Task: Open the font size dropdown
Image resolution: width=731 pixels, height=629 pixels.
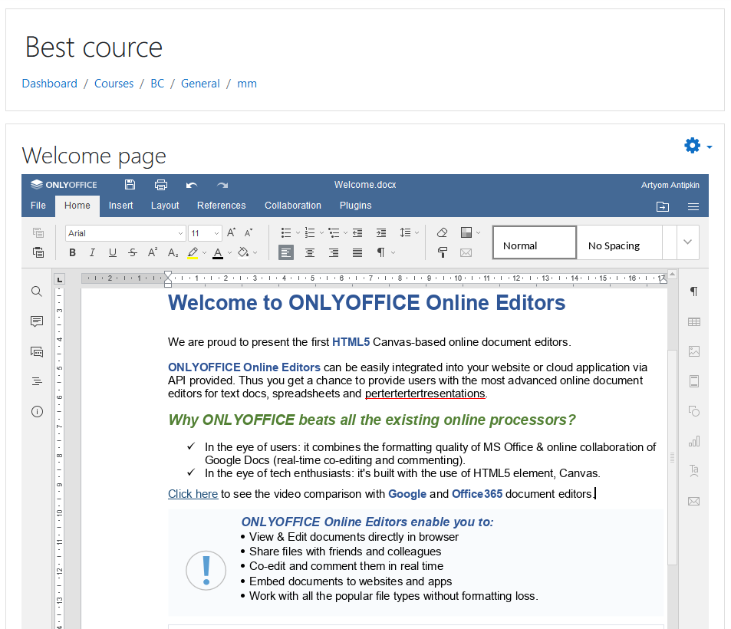Action: click(216, 233)
